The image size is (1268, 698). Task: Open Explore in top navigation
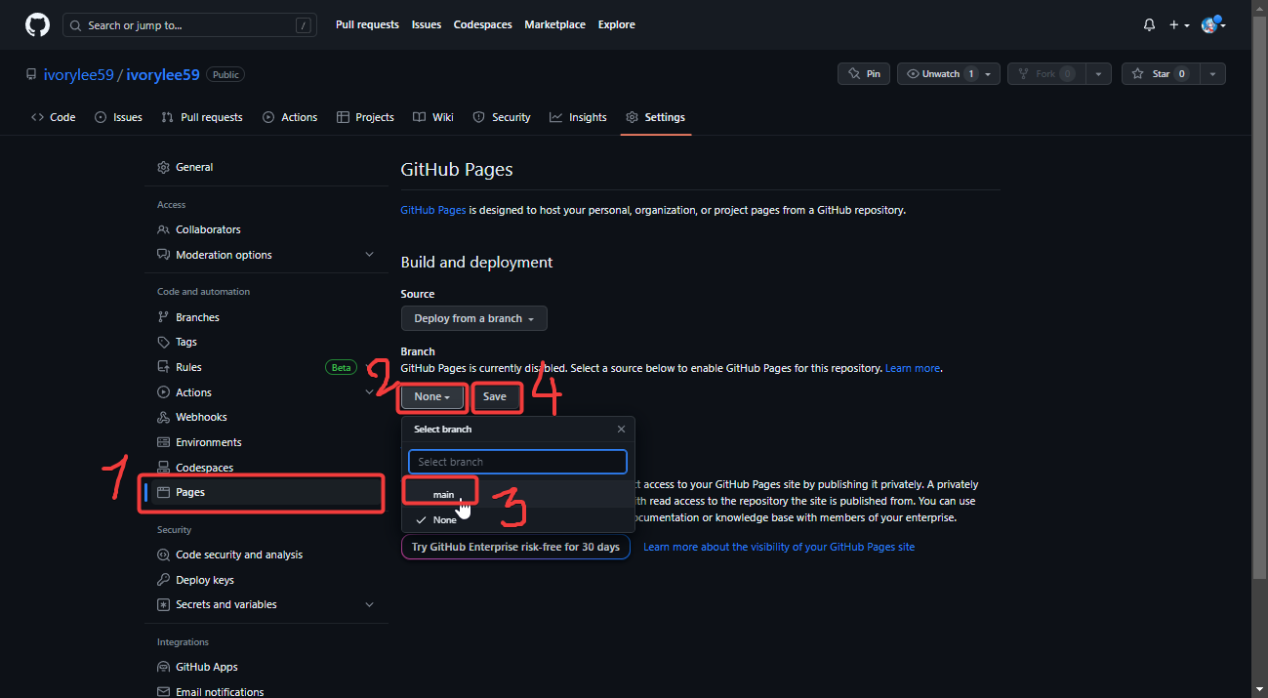coord(617,25)
